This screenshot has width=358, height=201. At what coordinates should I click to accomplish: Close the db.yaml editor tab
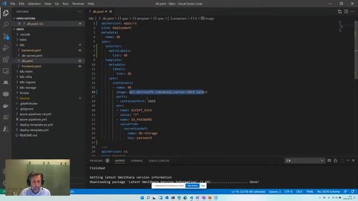(x=111, y=11)
